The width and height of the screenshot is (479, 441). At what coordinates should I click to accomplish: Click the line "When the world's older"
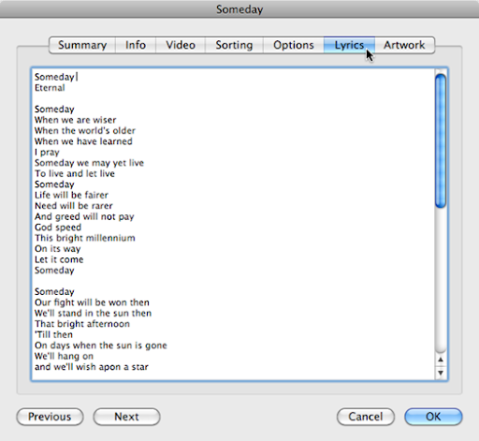click(85, 131)
